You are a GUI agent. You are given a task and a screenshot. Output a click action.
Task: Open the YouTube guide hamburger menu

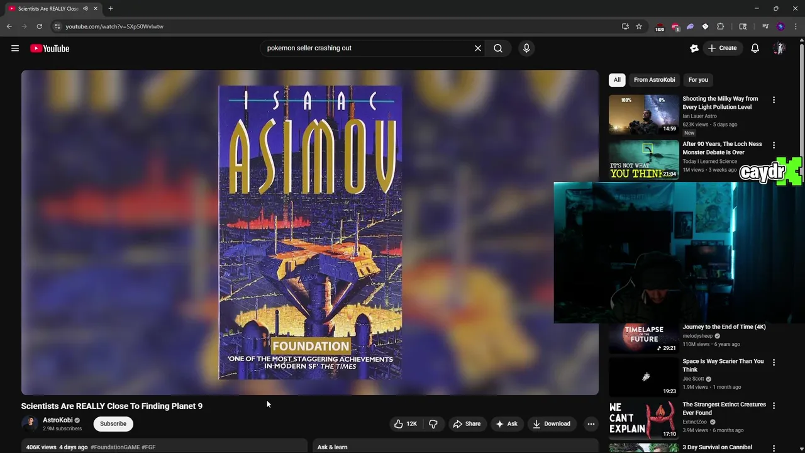[15, 48]
